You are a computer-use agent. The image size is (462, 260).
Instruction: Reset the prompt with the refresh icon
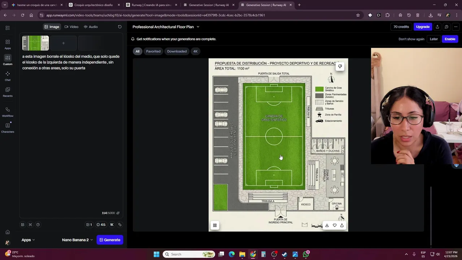point(120,27)
